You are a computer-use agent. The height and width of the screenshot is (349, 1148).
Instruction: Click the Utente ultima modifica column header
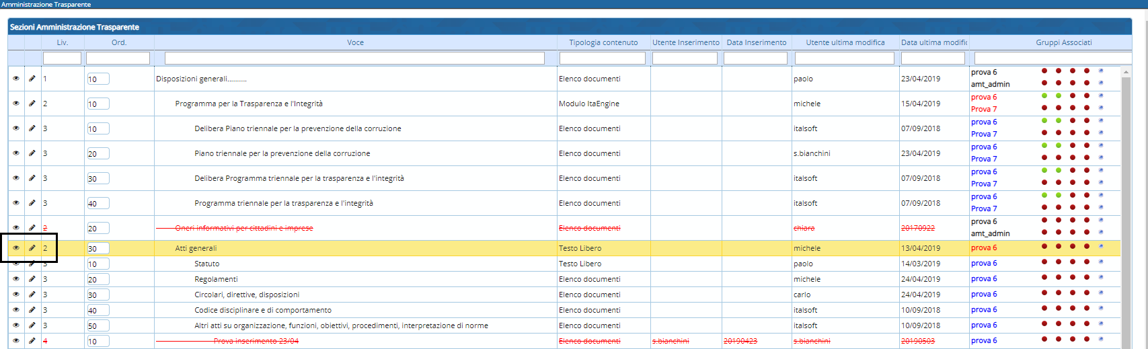pyautogui.click(x=845, y=42)
